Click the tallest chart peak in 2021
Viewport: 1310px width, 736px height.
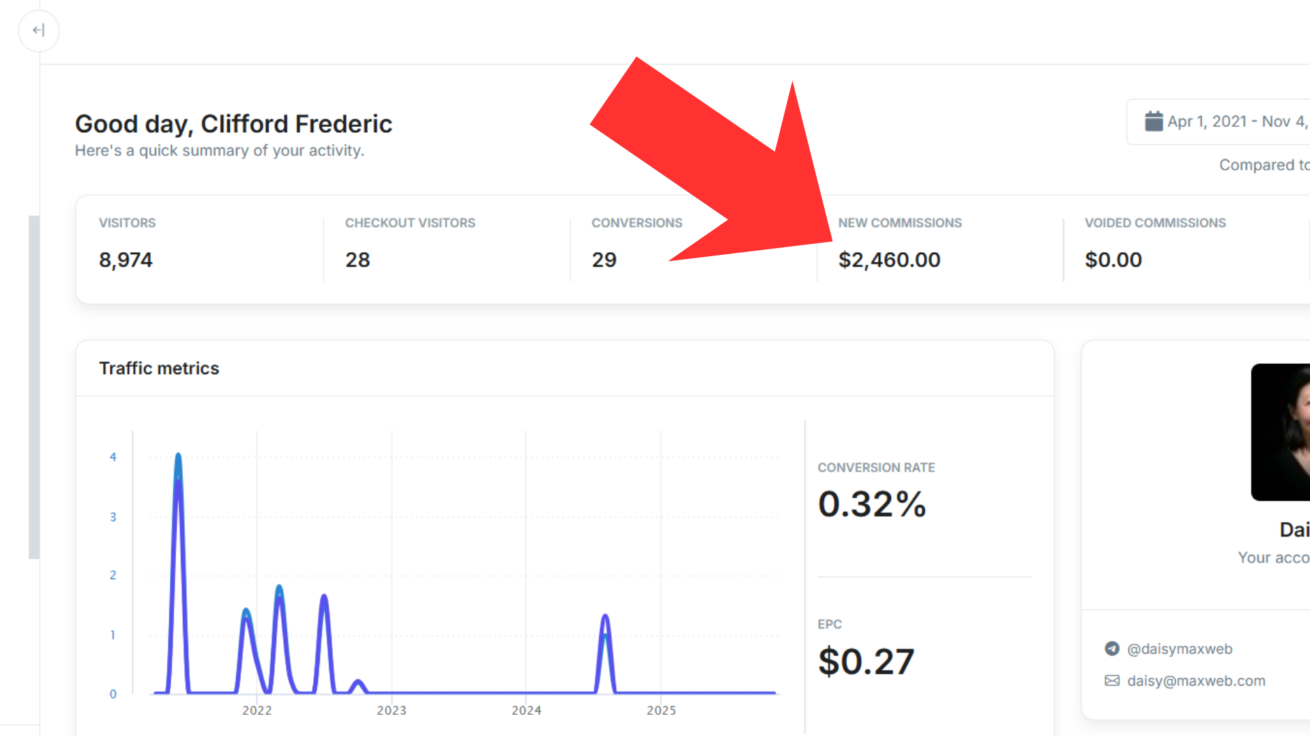(x=178, y=457)
